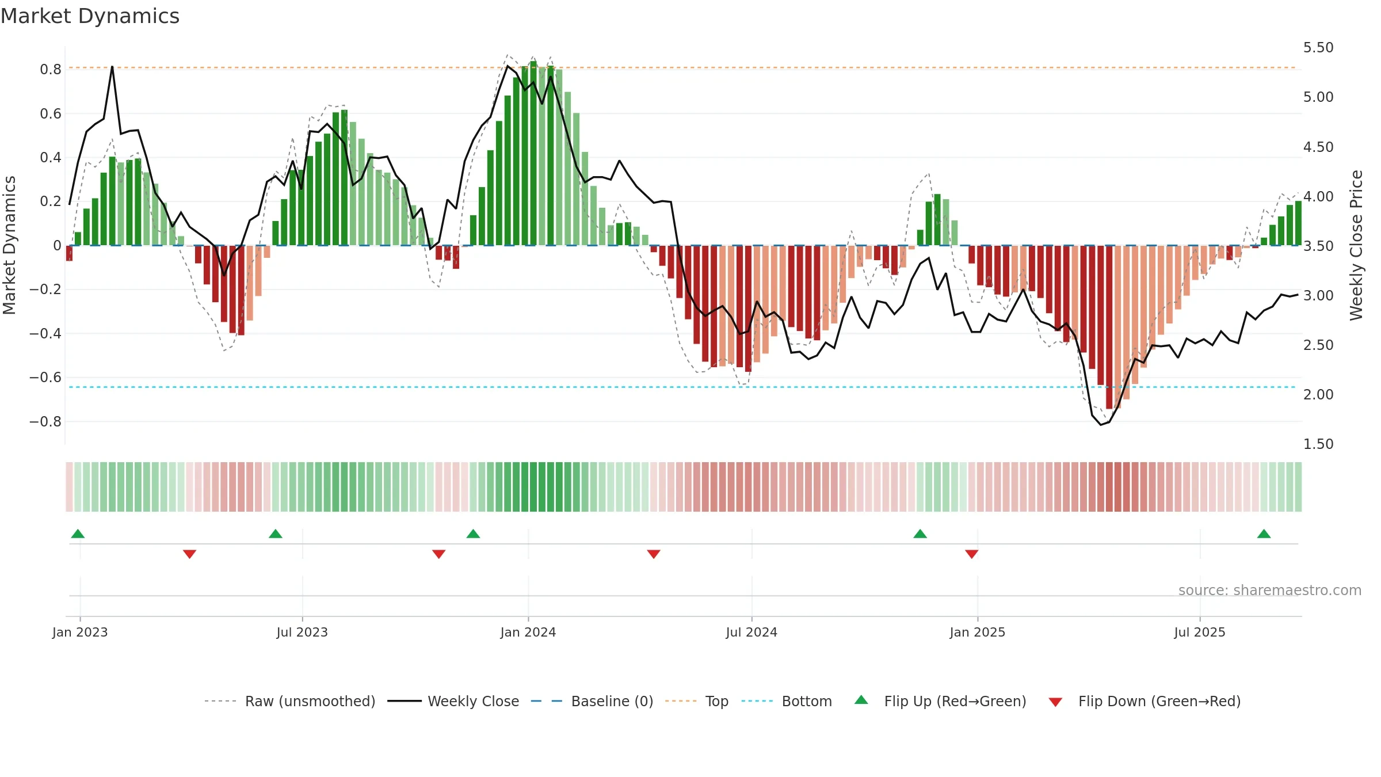The height and width of the screenshot is (777, 1381).
Task: Toggle the Bottom legend entry
Action: tap(787, 701)
